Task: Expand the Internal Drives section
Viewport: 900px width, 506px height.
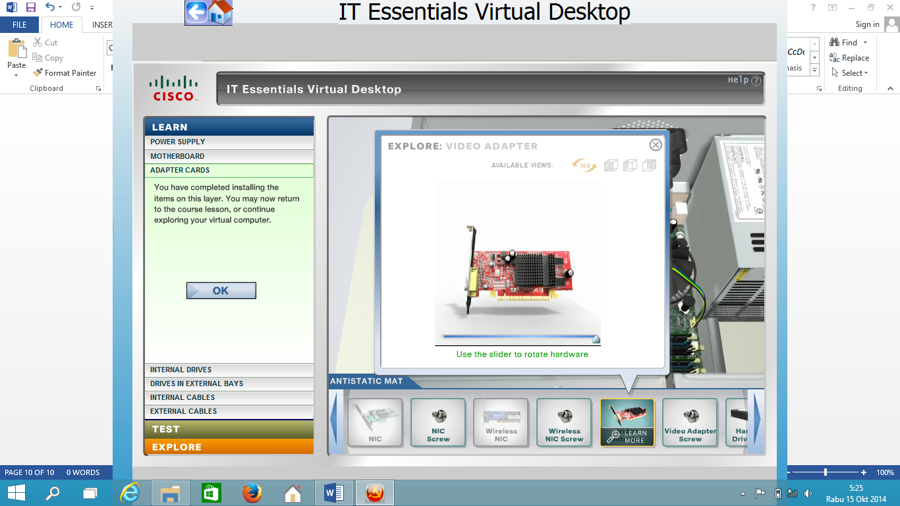Action: pyautogui.click(x=229, y=370)
